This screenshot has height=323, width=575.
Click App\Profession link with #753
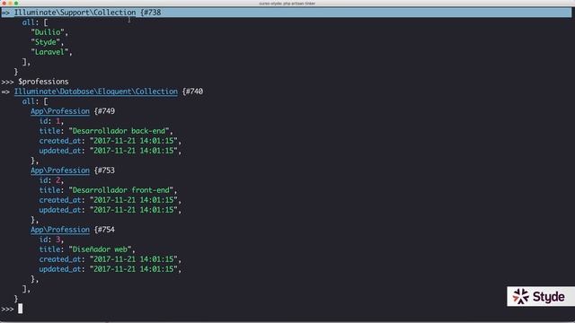coord(60,170)
